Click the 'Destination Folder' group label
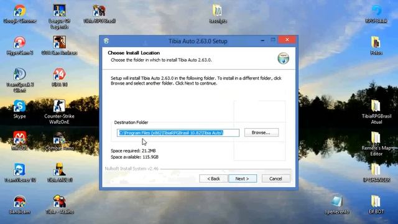 (x=131, y=123)
